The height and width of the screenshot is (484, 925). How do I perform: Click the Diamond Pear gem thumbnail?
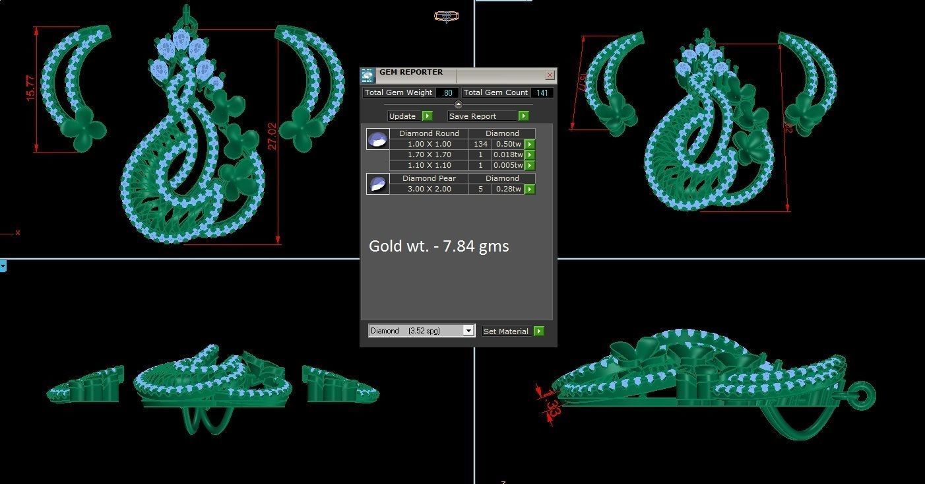(377, 184)
